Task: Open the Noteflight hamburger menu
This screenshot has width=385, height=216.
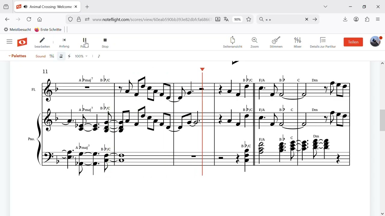Action: tap(9, 42)
